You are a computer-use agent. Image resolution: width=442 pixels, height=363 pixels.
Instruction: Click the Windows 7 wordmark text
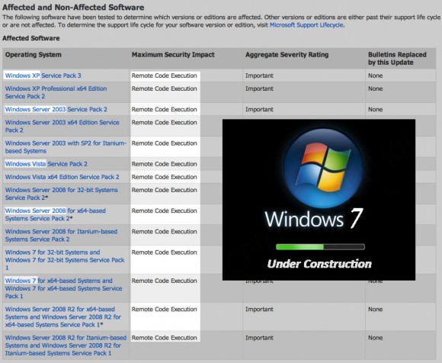314,219
